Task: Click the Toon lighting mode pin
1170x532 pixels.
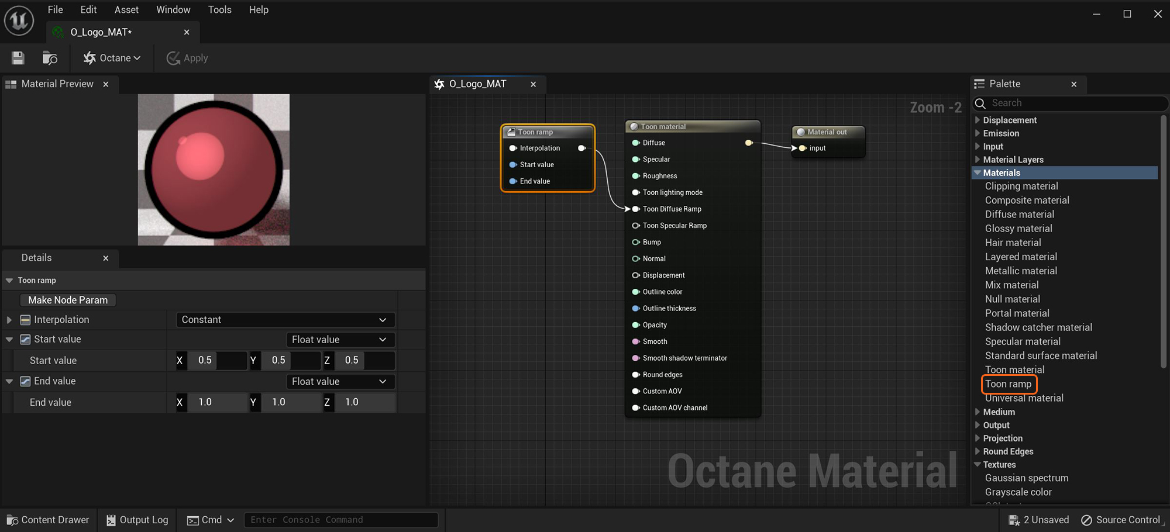Action: (x=635, y=192)
